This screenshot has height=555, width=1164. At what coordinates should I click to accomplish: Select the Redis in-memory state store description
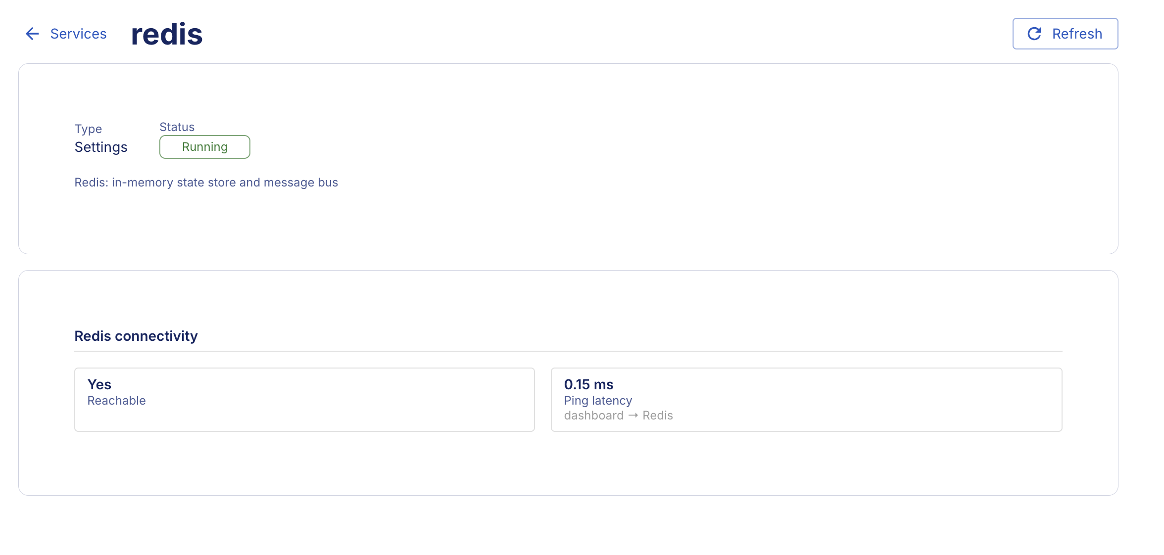pos(206,183)
